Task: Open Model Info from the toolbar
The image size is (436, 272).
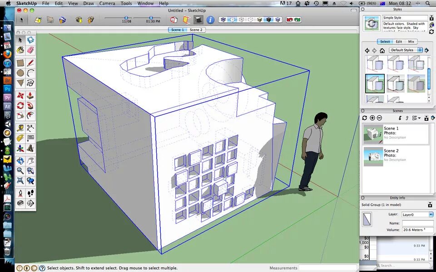Action: tap(210, 19)
